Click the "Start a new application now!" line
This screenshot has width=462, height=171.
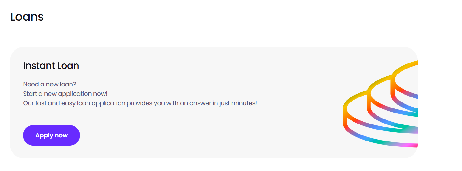point(65,94)
